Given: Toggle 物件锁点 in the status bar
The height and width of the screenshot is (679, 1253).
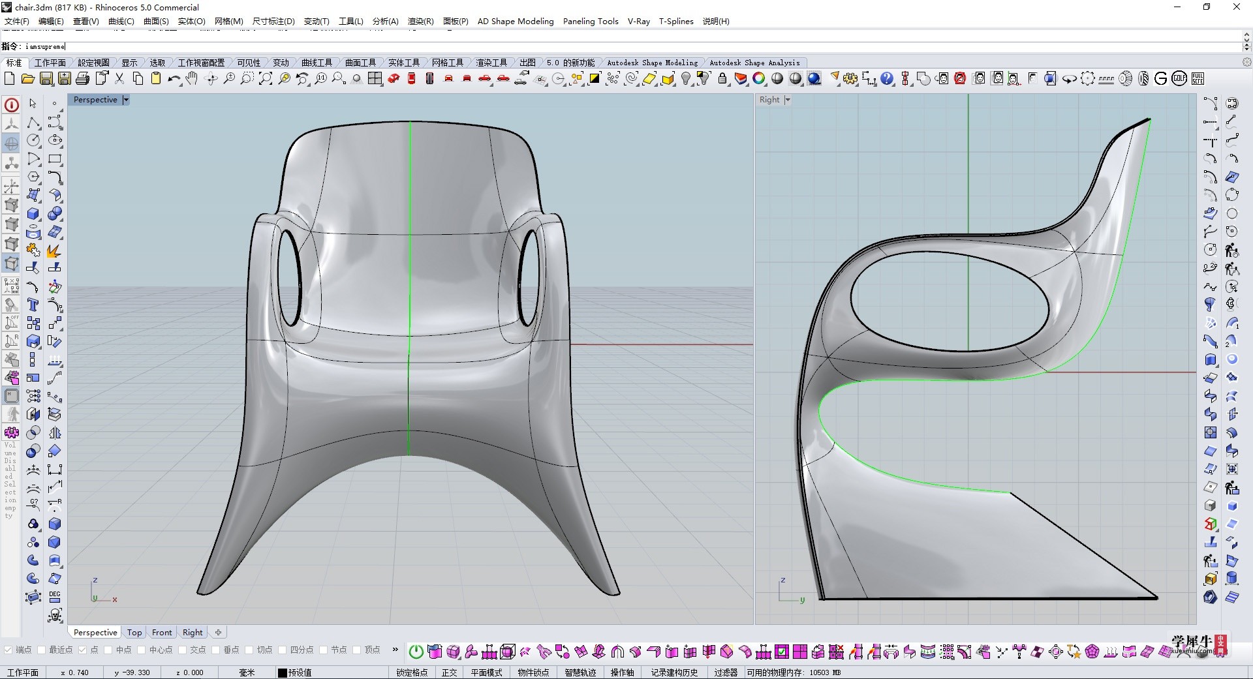Looking at the screenshot, I should (533, 672).
